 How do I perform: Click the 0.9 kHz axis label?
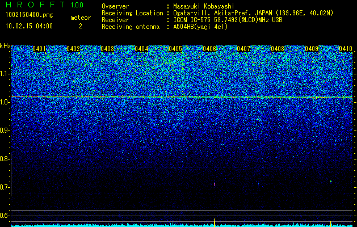[x=5, y=131]
